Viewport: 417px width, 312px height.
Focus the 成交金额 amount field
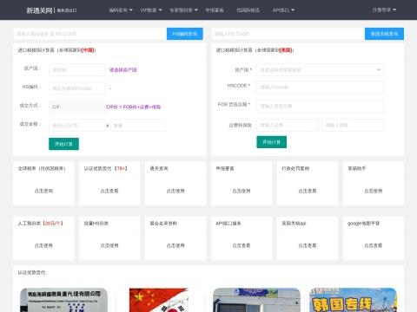[x=76, y=126]
